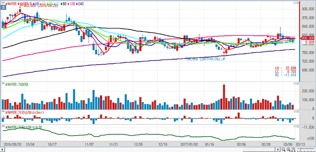
Task: Adjust the chart zoom slider handle
Action: point(300,149)
